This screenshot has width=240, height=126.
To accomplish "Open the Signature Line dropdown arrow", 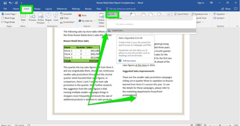I will click(x=210, y=14).
